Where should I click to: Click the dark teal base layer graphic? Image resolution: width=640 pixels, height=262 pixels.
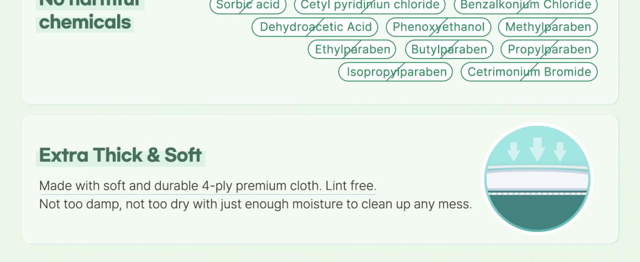537,212
